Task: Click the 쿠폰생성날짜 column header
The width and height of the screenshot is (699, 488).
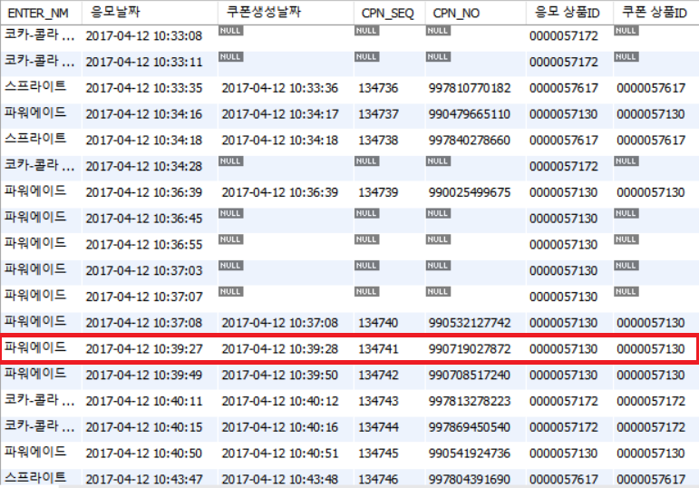Action: [263, 13]
